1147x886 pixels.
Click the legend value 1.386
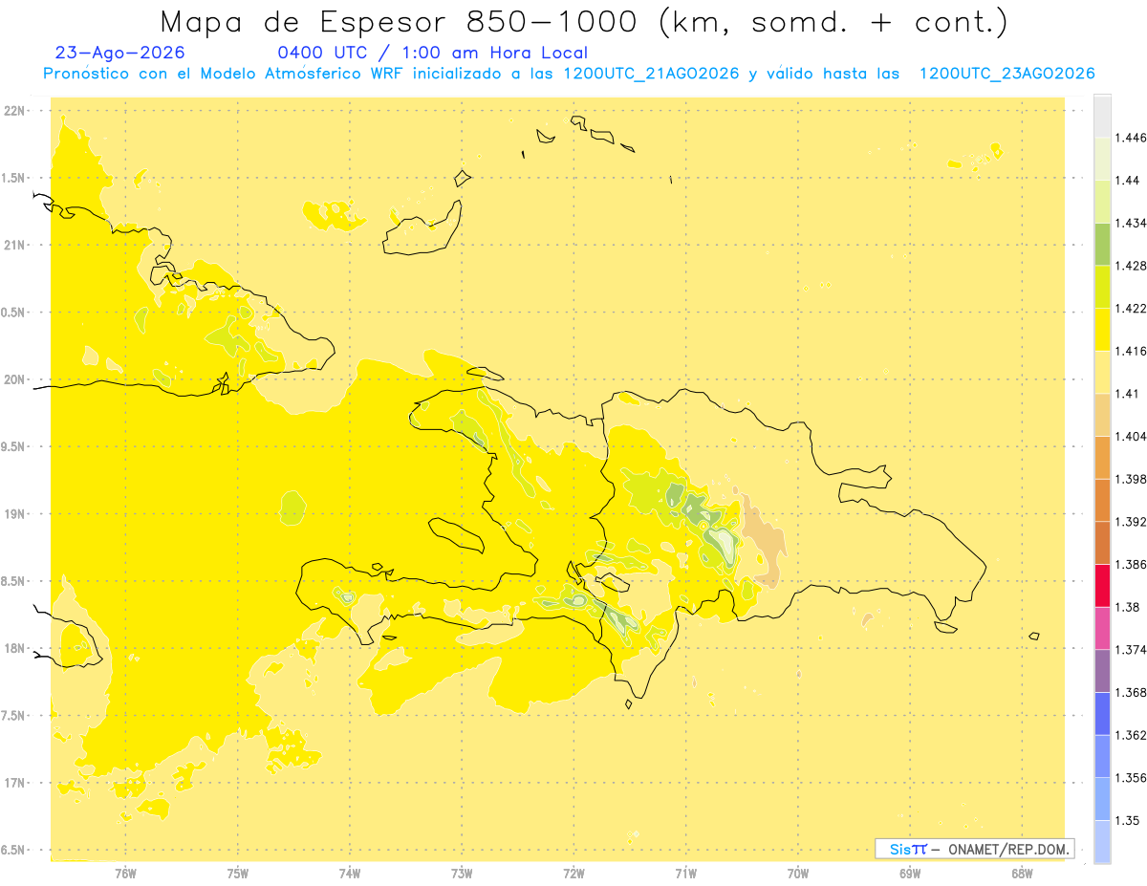1131,564
